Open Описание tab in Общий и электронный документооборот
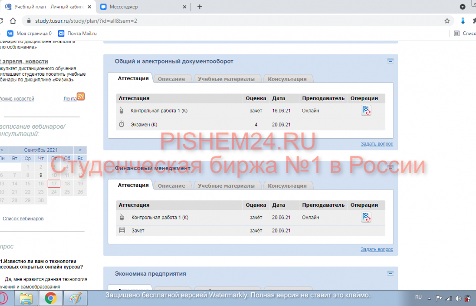This screenshot has width=476, height=306. [171, 79]
